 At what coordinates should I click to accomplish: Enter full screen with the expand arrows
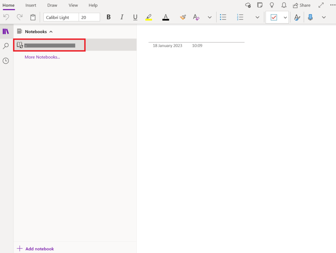click(321, 5)
